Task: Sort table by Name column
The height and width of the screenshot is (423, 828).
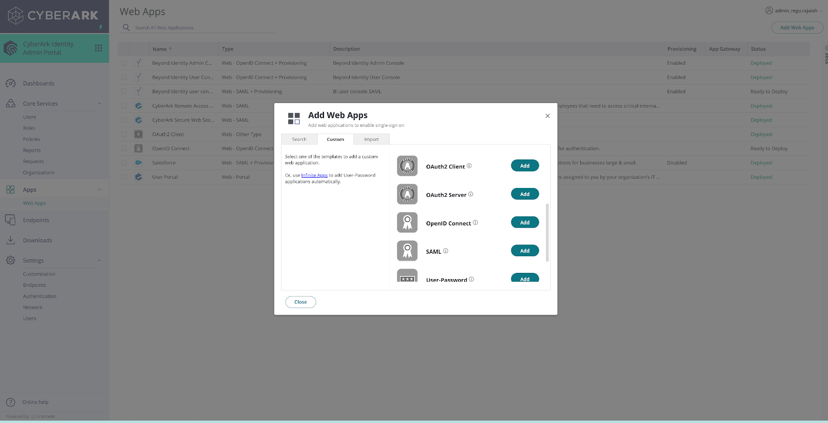Action: point(183,49)
